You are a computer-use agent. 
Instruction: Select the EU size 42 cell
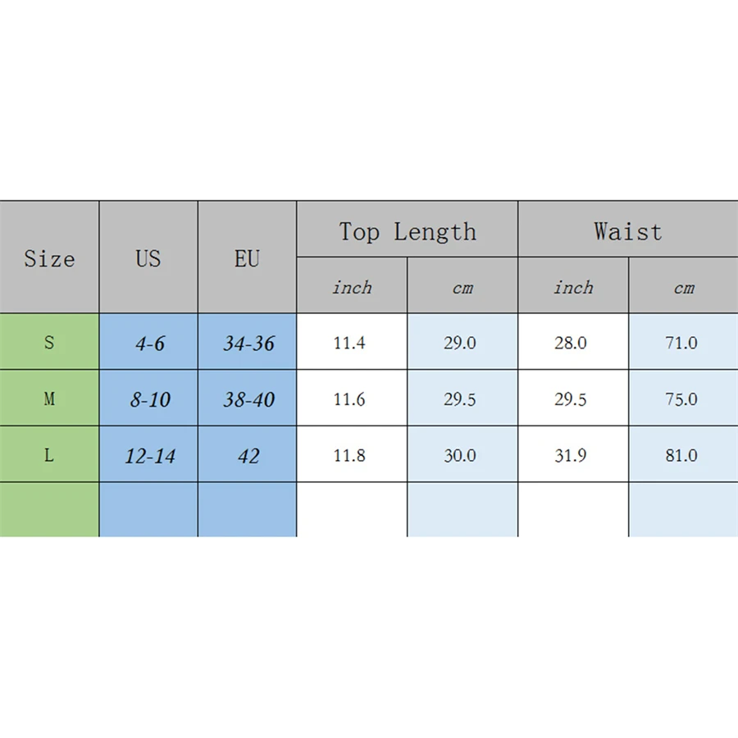click(x=248, y=455)
